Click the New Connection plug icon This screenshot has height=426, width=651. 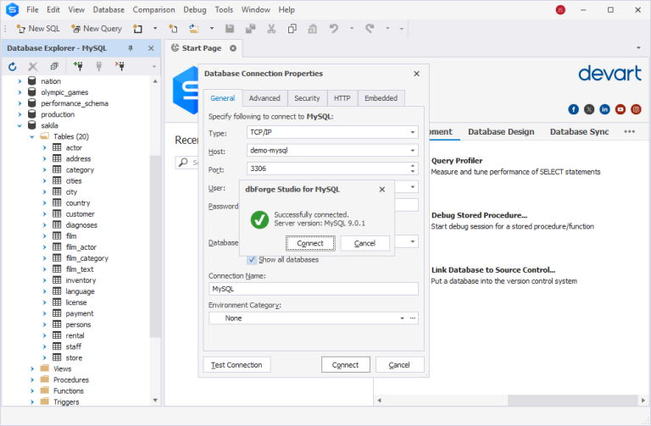pyautogui.click(x=78, y=66)
